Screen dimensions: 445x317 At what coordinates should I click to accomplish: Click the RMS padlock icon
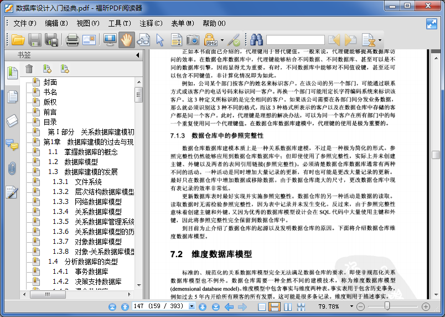coord(210,40)
